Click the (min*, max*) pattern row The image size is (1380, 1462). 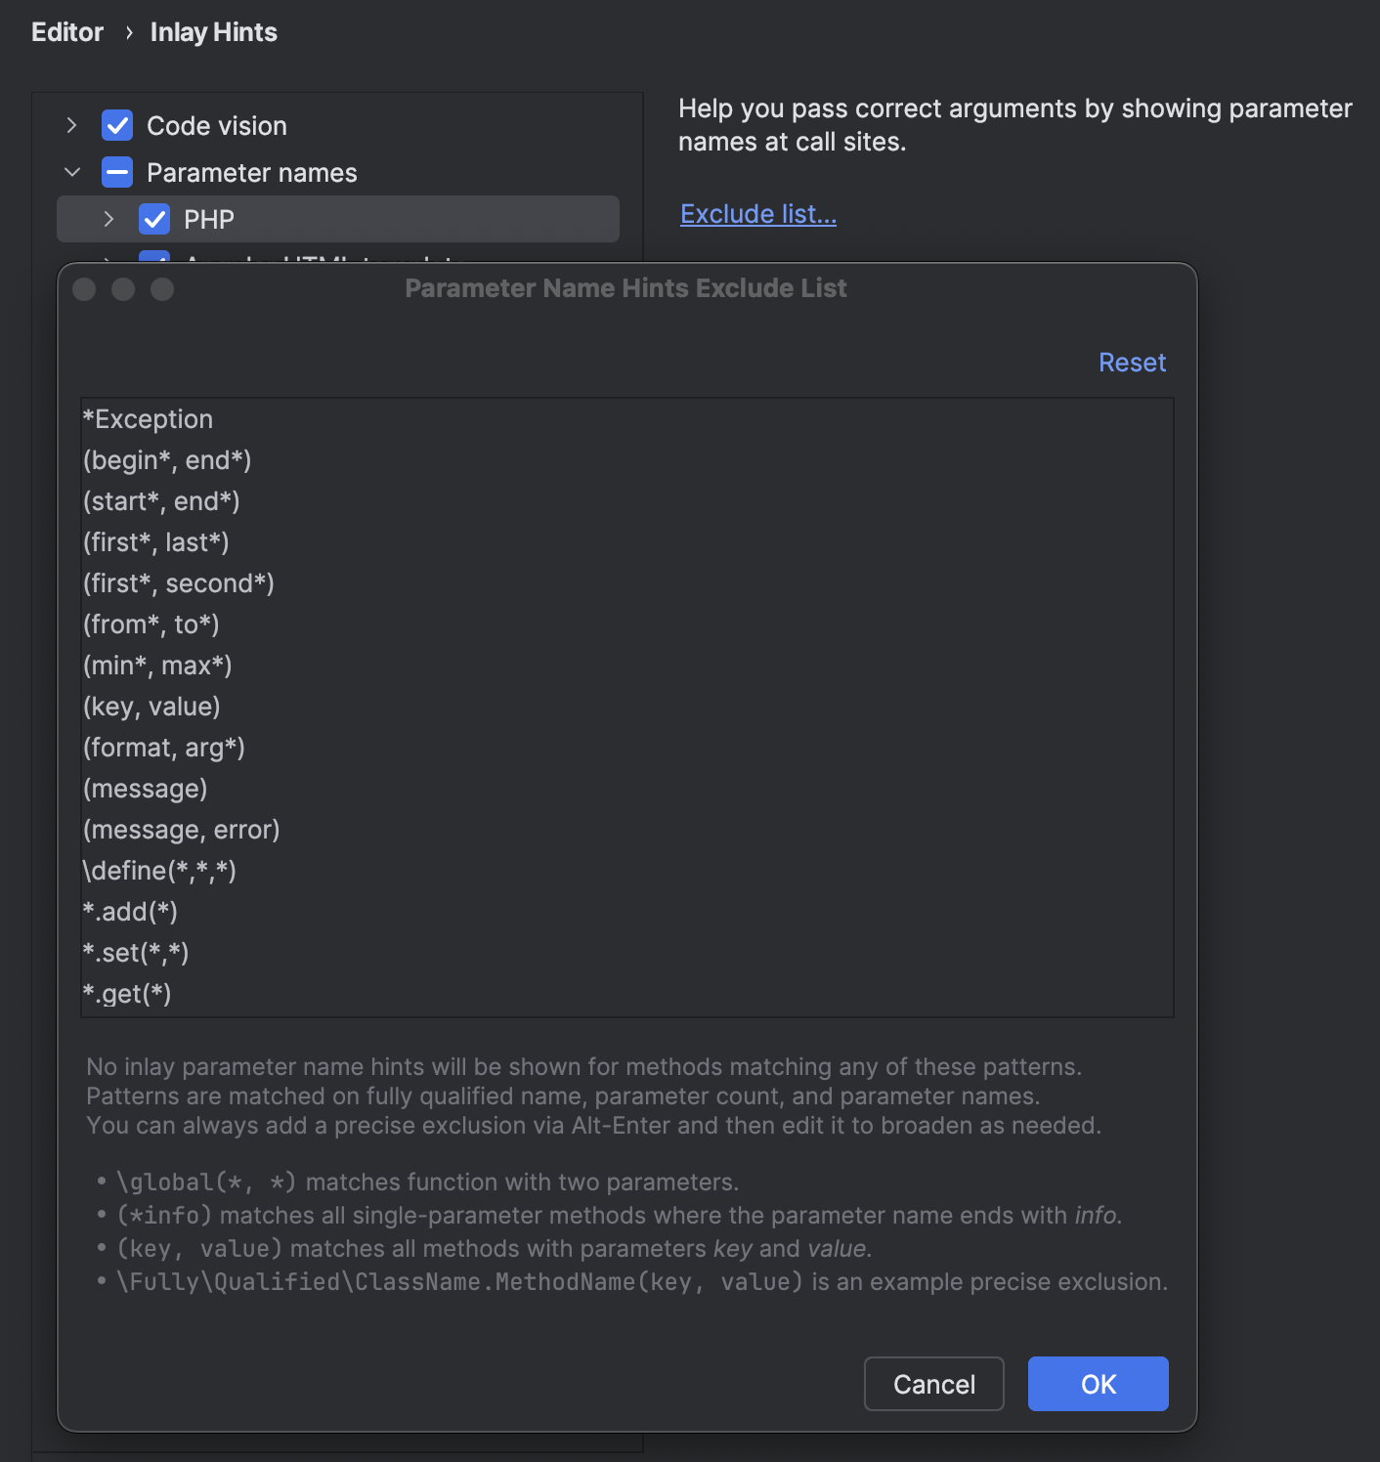[157, 665]
